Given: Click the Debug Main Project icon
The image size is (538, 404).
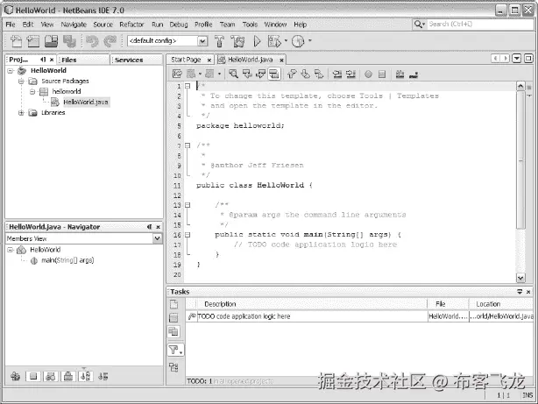Looking at the screenshot, I should coord(274,41).
